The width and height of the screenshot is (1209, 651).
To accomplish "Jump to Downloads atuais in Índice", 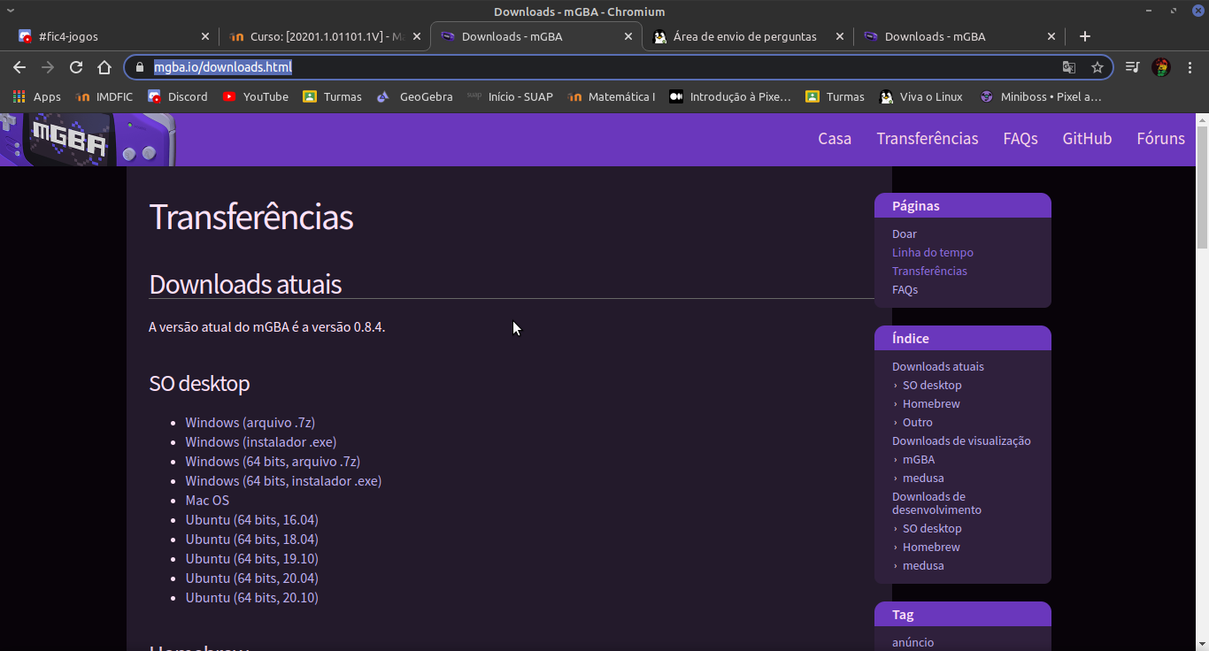I will (x=938, y=367).
